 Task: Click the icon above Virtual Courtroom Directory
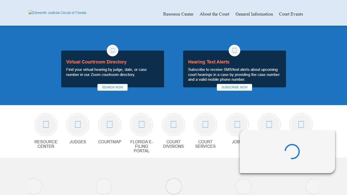coord(113,50)
